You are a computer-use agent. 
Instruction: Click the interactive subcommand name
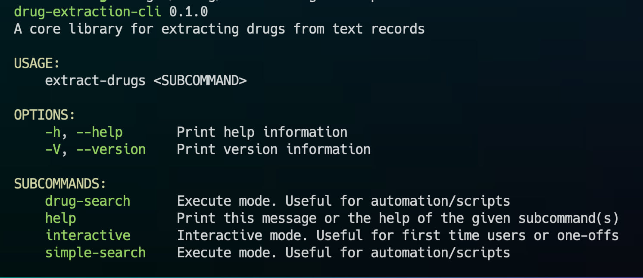(x=87, y=235)
